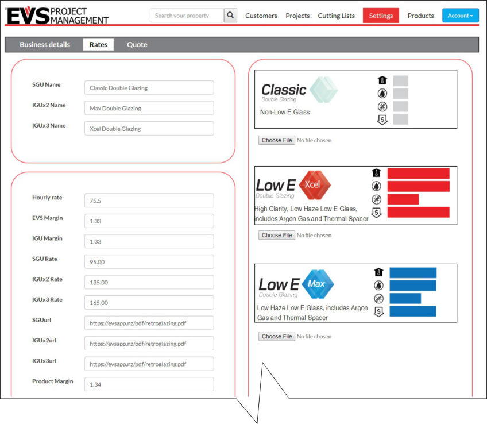Click the Classic Double Glazing glass logo
487x424 pixels.
324,90
